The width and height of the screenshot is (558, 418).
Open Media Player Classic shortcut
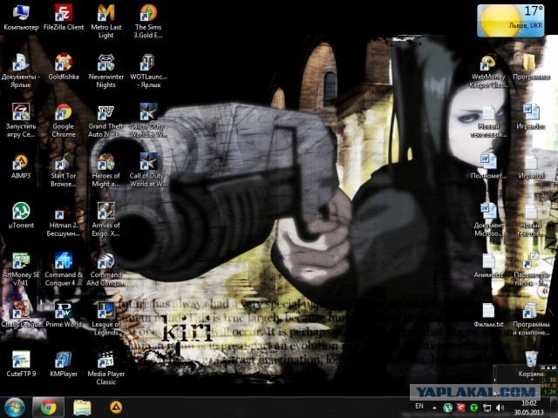tap(105, 360)
